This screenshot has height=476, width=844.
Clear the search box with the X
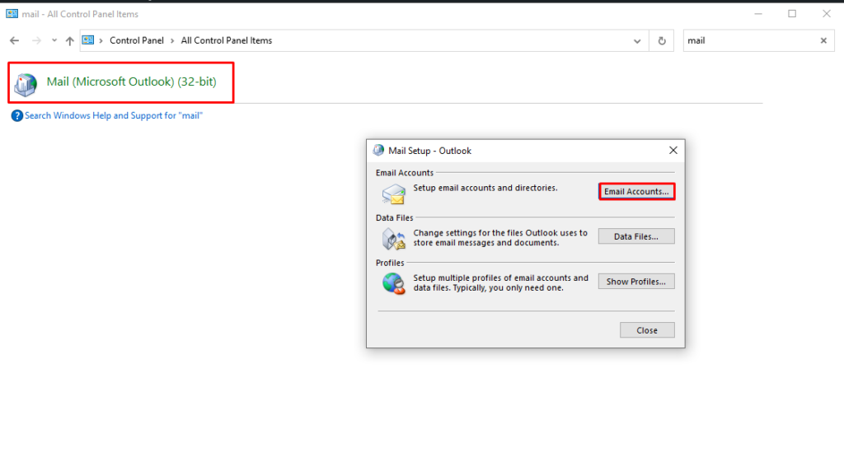[x=823, y=40]
